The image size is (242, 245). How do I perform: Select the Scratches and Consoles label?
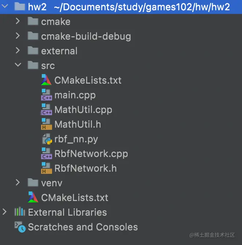coord(83,227)
